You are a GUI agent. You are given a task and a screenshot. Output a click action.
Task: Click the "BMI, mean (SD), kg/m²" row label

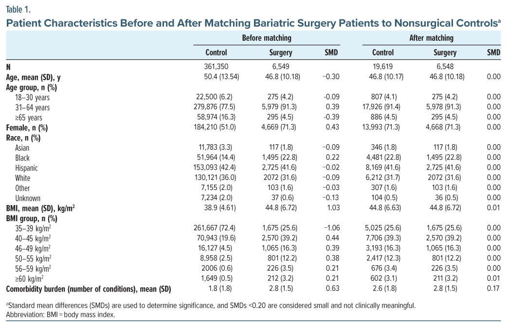pyautogui.click(x=40, y=208)
